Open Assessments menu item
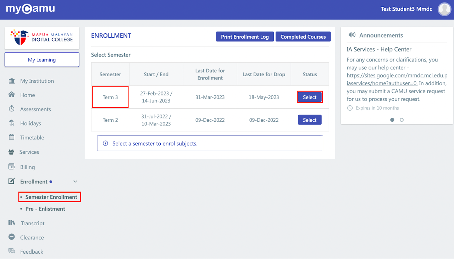 [x=35, y=109]
